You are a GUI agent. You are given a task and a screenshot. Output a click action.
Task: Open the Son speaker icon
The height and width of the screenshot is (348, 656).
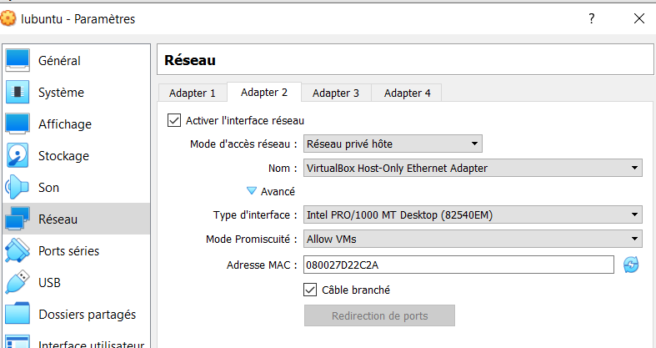tap(18, 187)
